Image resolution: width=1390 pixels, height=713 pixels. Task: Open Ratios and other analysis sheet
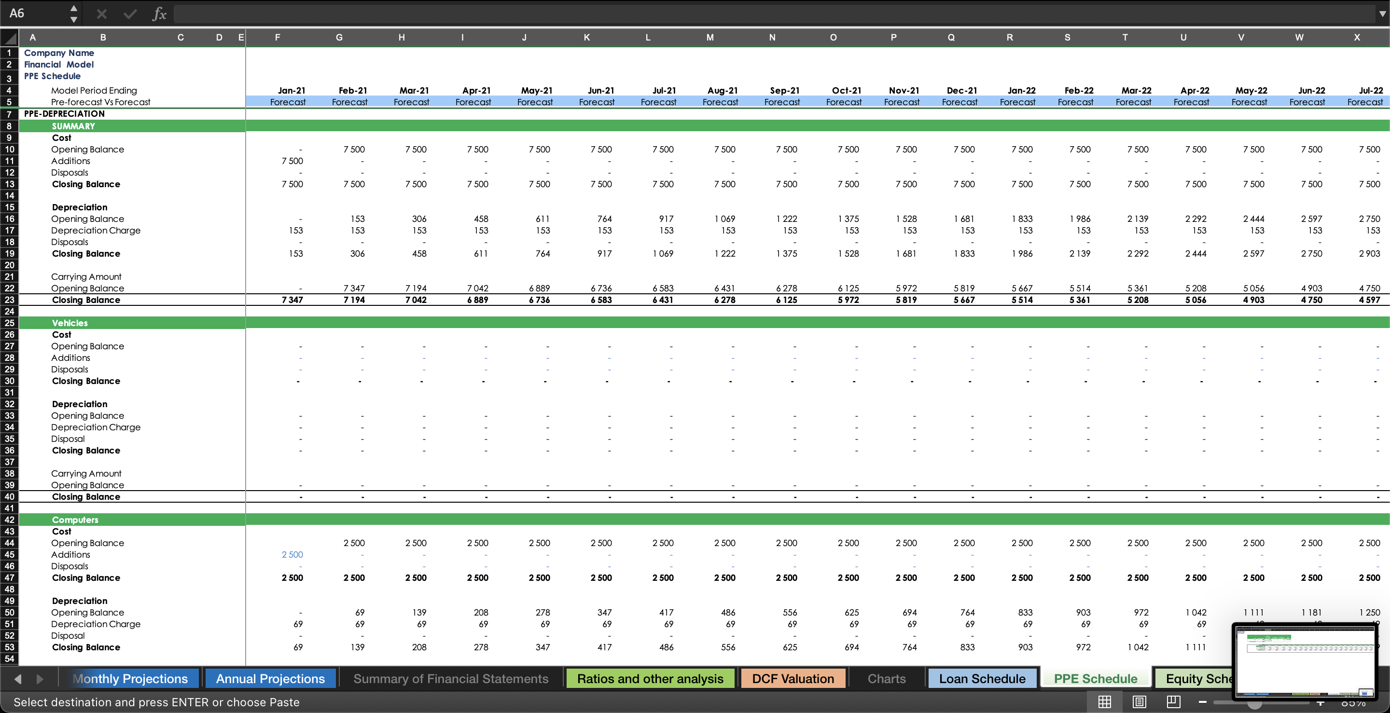pos(650,678)
